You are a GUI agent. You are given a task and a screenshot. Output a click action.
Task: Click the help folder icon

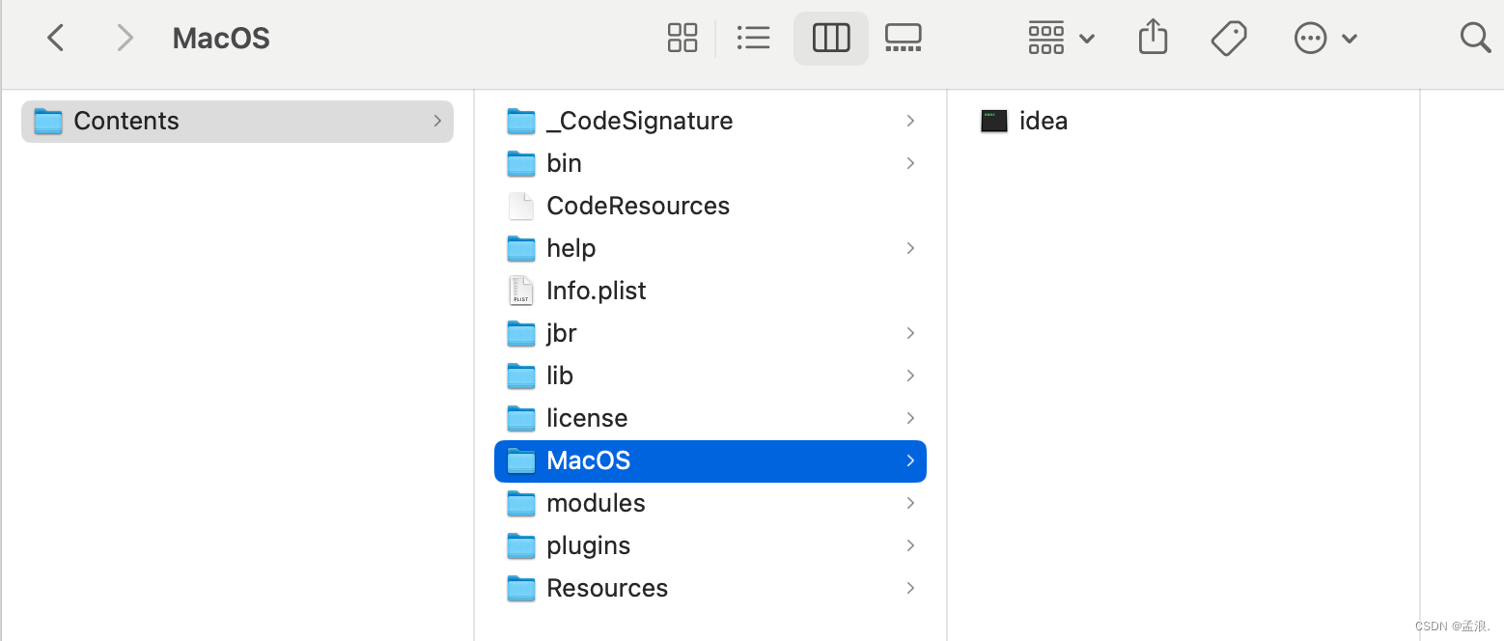[521, 248]
